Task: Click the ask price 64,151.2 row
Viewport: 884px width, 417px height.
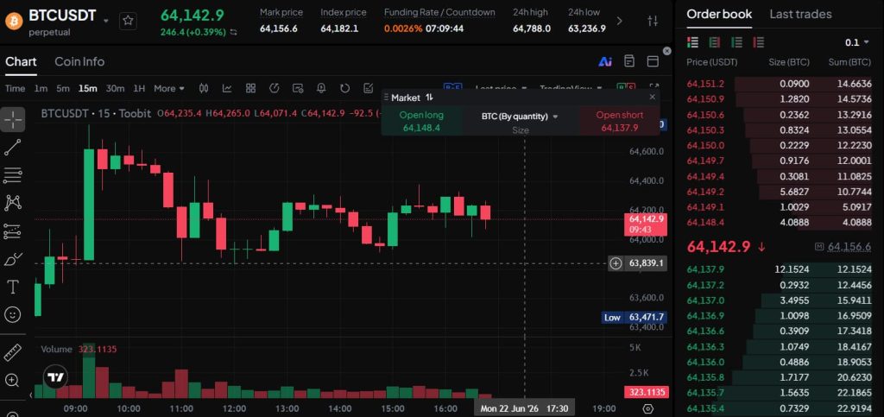Action: tap(780, 84)
